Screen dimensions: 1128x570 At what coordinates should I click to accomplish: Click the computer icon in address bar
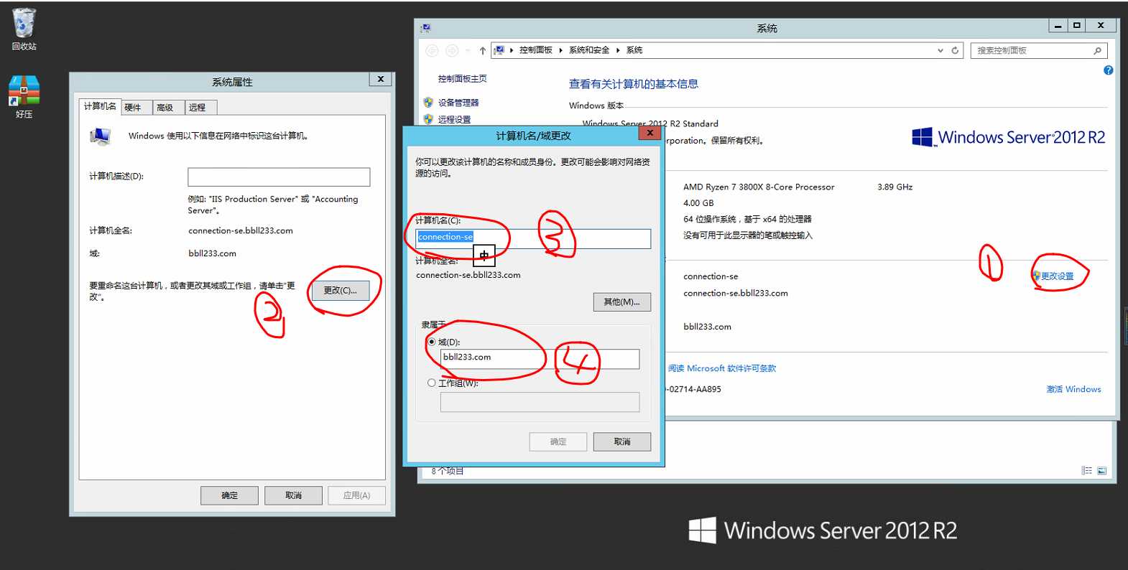[x=499, y=50]
